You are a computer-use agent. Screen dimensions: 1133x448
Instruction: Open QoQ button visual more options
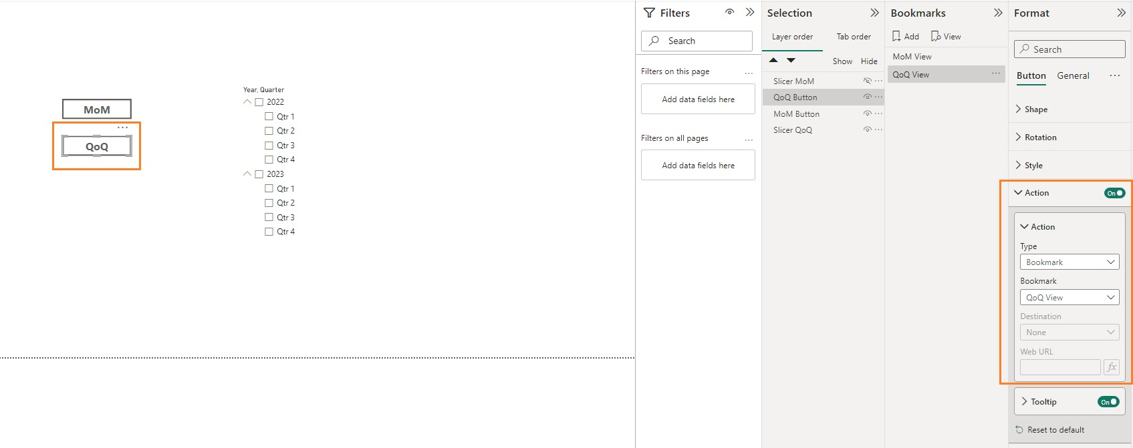pyautogui.click(x=122, y=128)
